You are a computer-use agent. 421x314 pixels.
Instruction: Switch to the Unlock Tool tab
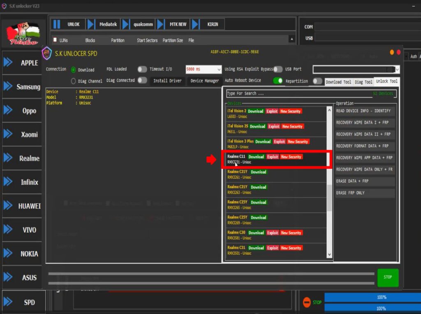(x=386, y=81)
